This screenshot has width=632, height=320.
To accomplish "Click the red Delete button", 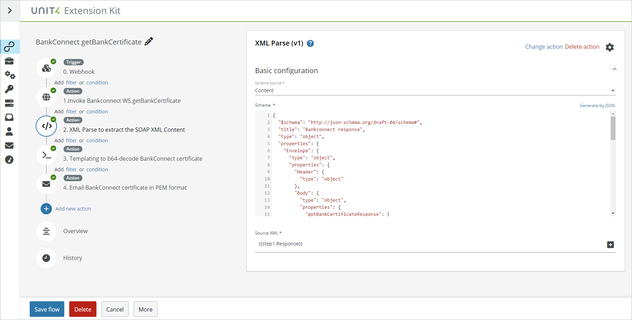I will point(83,309).
